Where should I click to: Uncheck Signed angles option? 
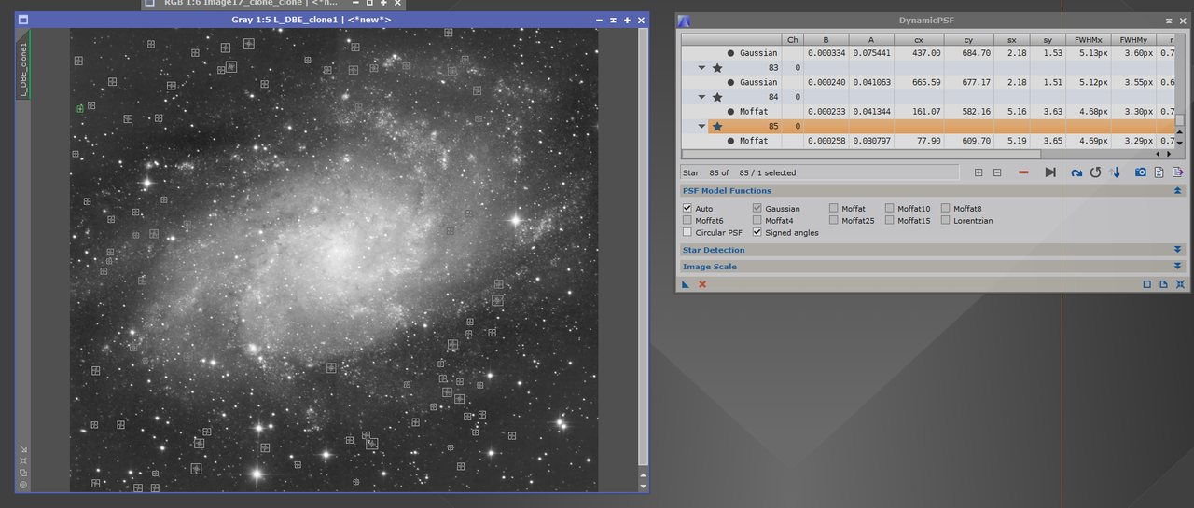point(757,233)
